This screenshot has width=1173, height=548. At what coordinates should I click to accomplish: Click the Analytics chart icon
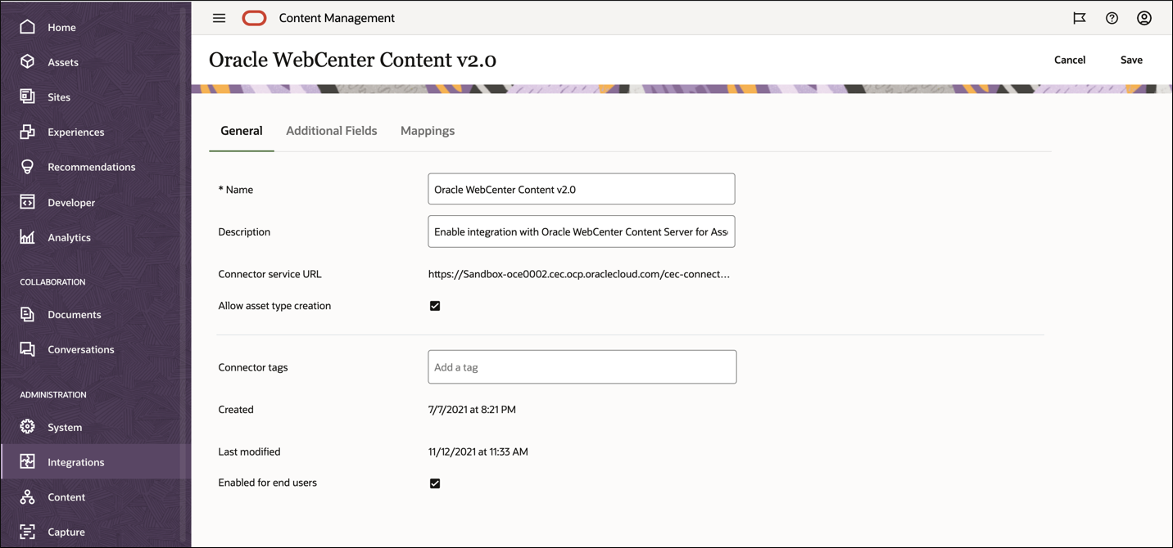click(x=27, y=237)
